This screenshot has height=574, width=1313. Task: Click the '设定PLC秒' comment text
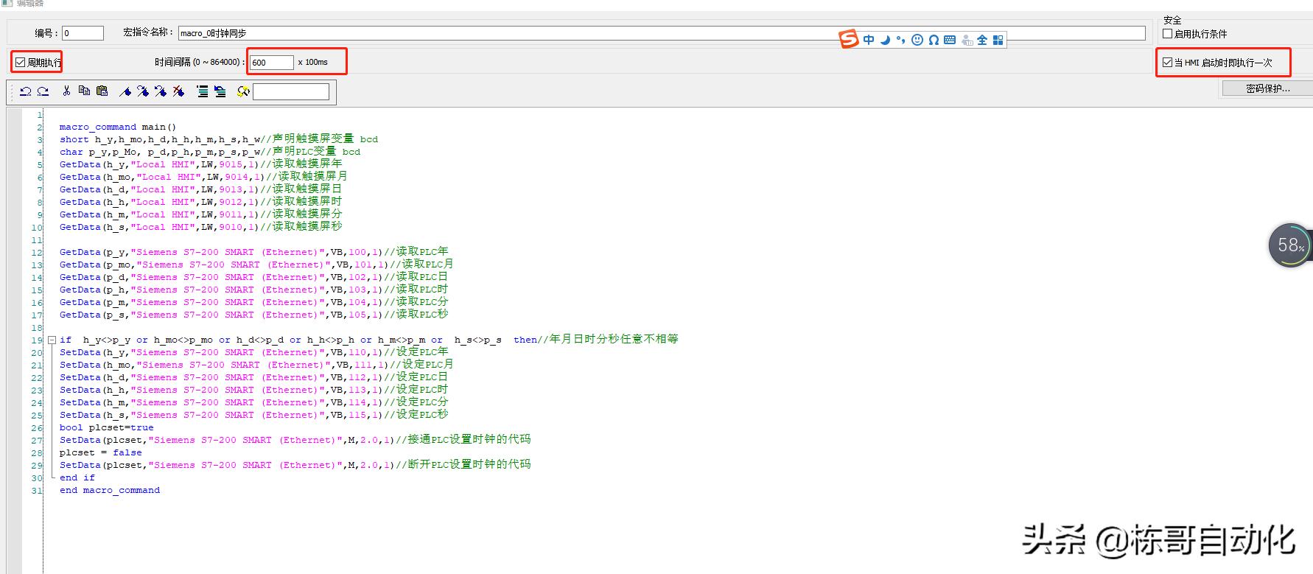tap(421, 414)
